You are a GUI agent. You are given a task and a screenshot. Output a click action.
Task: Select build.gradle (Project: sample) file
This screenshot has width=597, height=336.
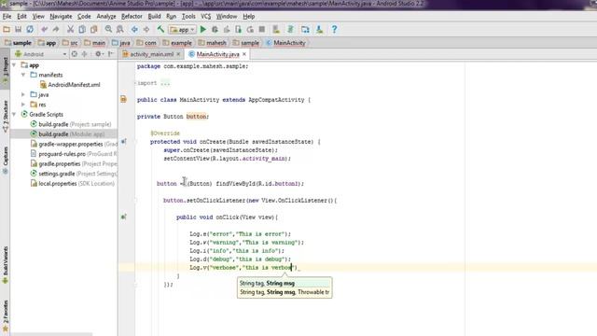[x=71, y=124]
